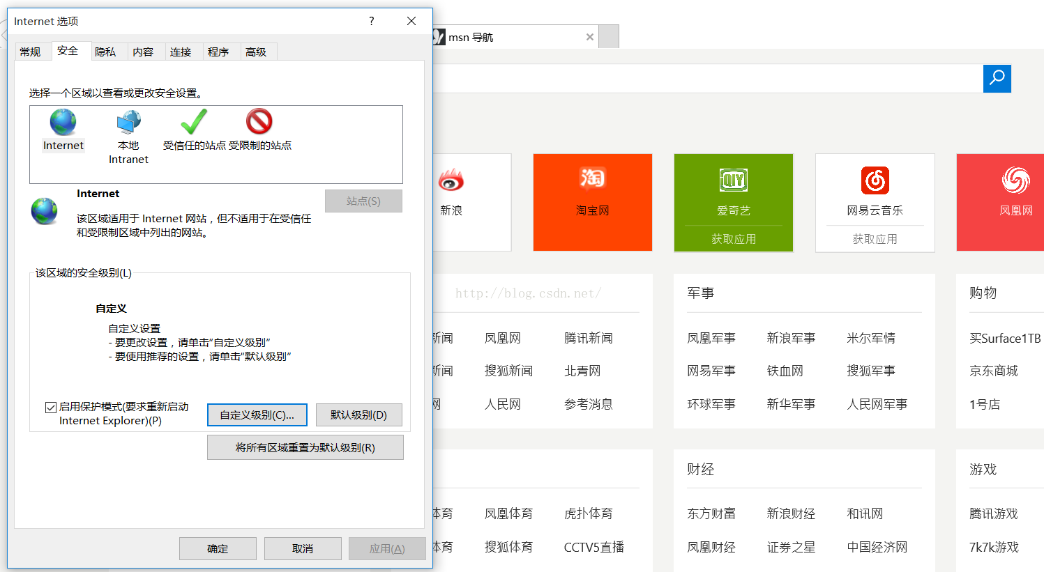The width and height of the screenshot is (1044, 572).
Task: Select the Internet zone globe icon
Action: tap(63, 123)
